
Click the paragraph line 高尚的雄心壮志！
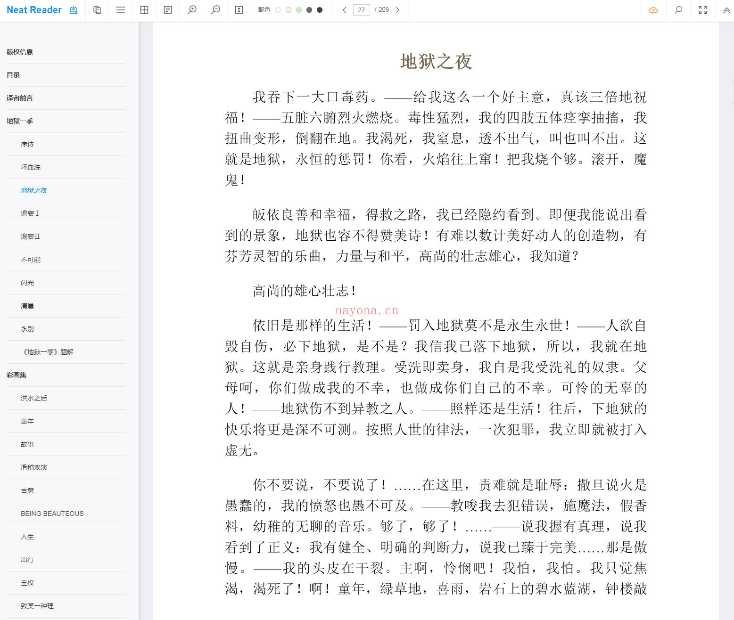pyautogui.click(x=305, y=291)
